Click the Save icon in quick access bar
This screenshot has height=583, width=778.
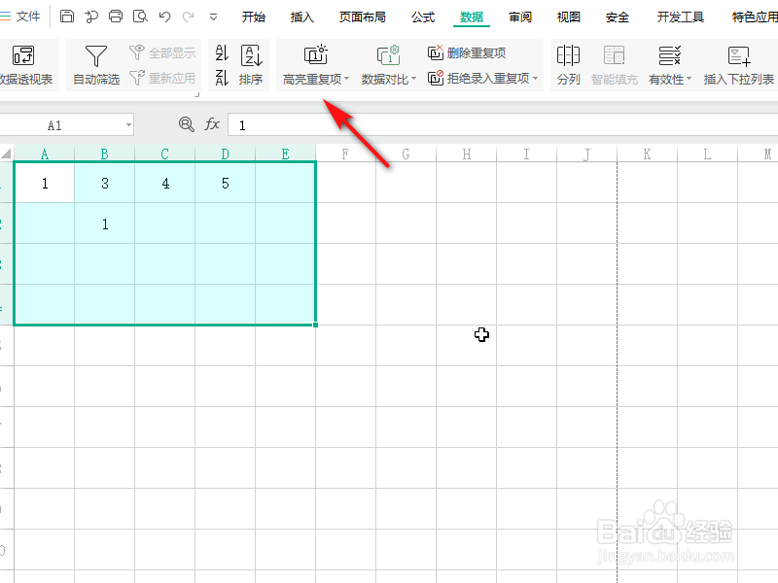click(x=65, y=16)
